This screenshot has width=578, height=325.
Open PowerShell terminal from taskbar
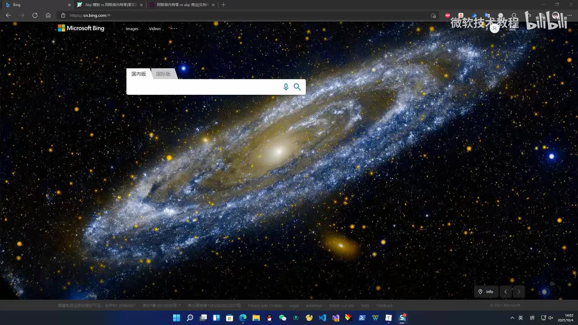362,318
